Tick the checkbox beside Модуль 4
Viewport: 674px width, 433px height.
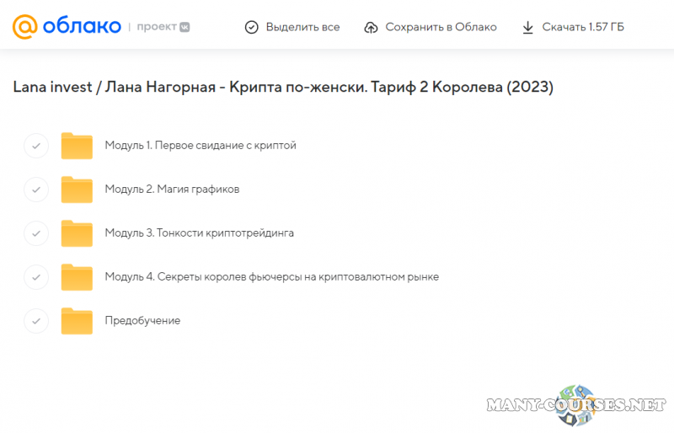[36, 277]
